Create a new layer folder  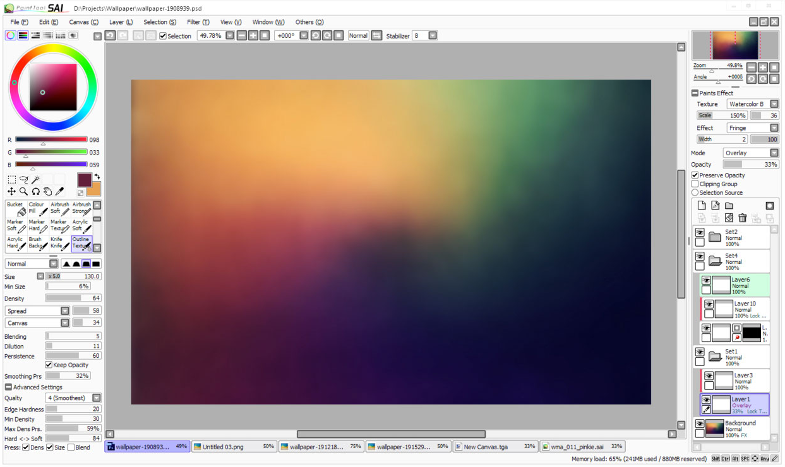pyautogui.click(x=729, y=206)
